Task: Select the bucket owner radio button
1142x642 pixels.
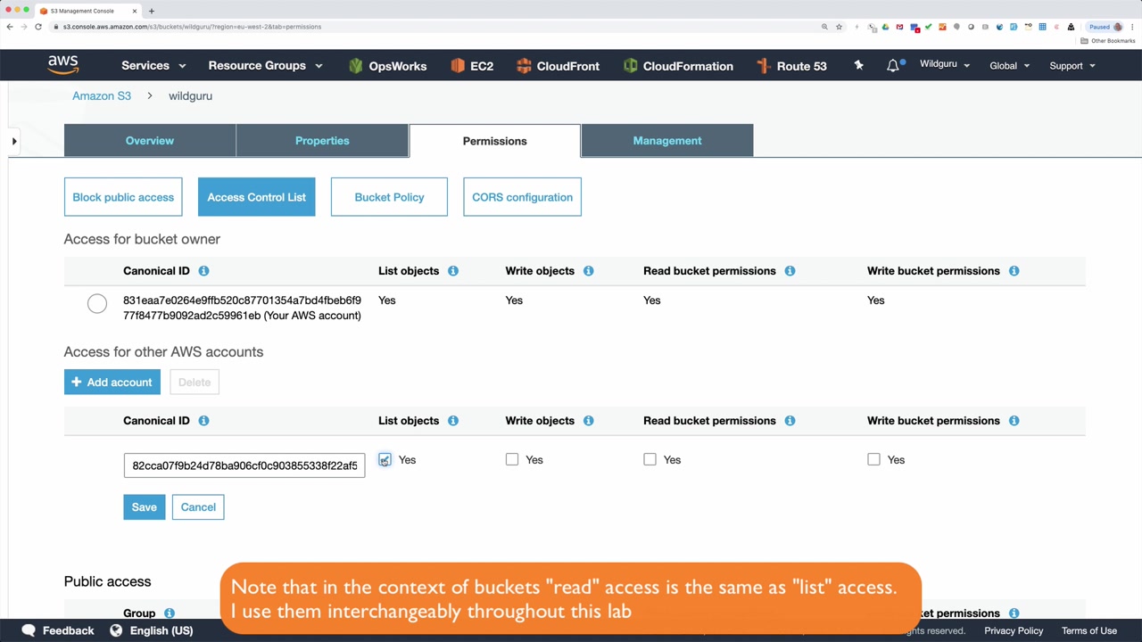Action: [x=97, y=304]
